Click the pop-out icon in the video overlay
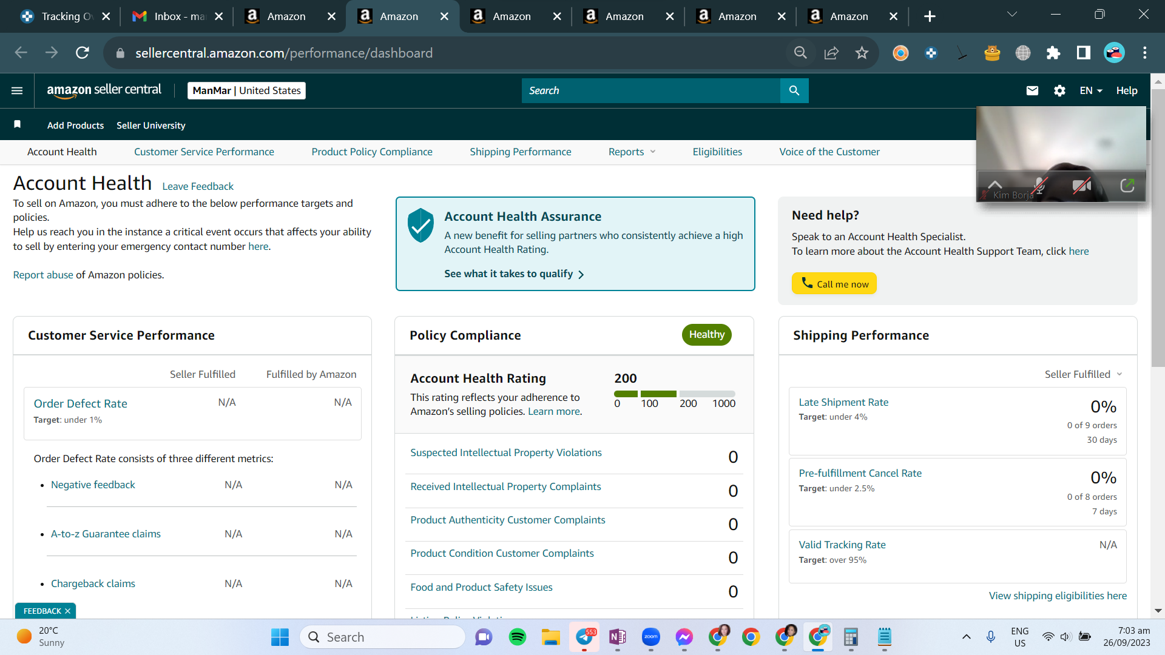The image size is (1165, 655). (x=1127, y=185)
